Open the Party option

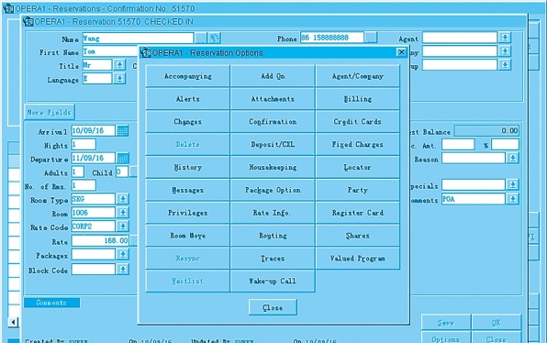[358, 190]
